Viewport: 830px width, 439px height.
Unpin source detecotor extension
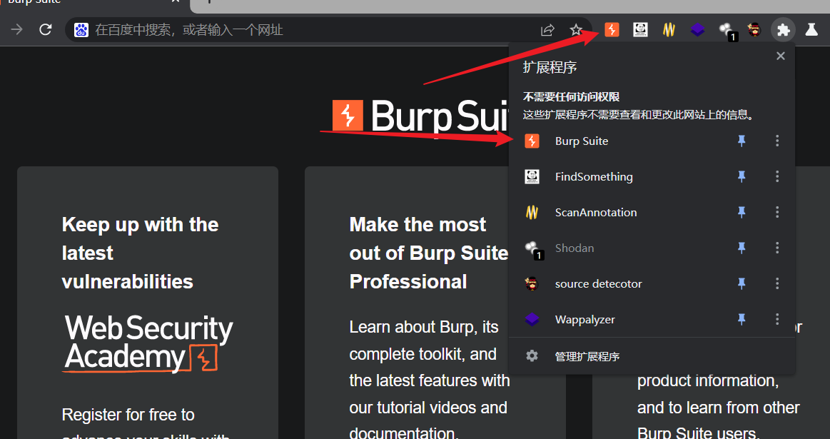click(742, 284)
